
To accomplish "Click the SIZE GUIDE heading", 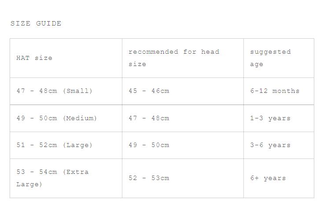I will coord(36,23).
